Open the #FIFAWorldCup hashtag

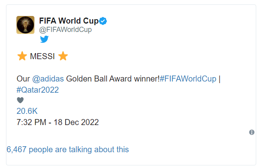pos(188,79)
